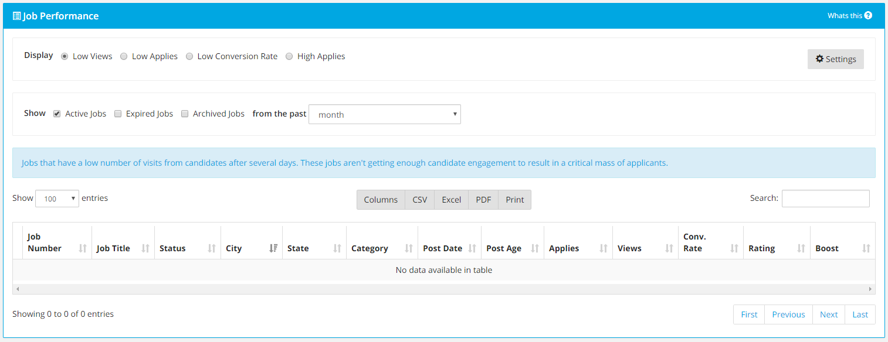Go to the Next page

(828, 314)
